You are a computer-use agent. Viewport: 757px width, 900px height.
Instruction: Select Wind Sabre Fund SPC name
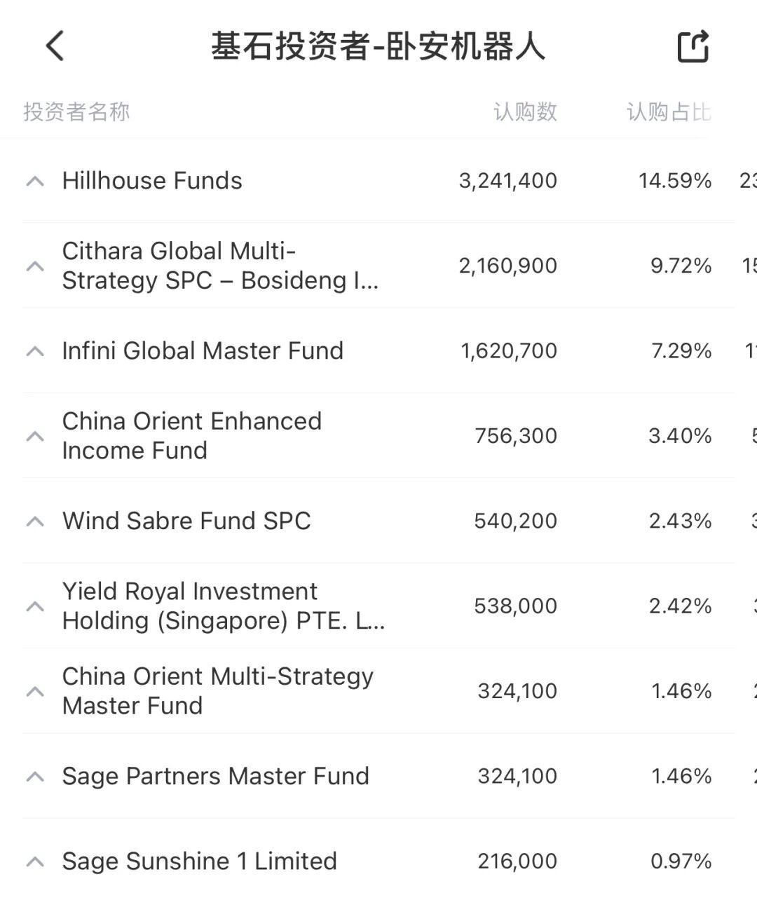coord(186,521)
